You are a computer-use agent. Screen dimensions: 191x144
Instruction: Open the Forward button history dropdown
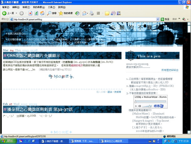(26, 13)
